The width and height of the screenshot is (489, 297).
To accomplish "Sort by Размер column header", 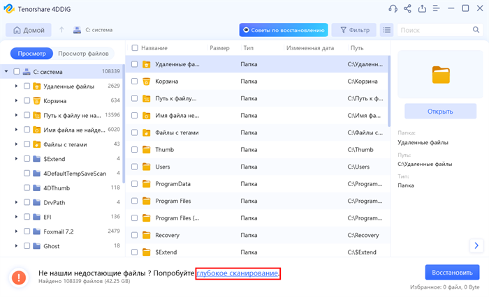I will (x=219, y=48).
